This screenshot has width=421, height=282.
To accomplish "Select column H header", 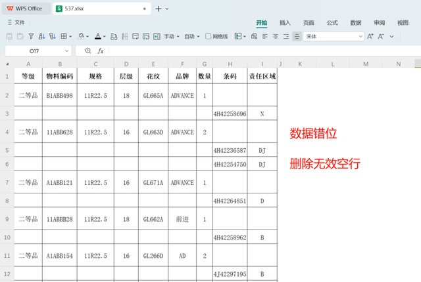I will (230, 64).
